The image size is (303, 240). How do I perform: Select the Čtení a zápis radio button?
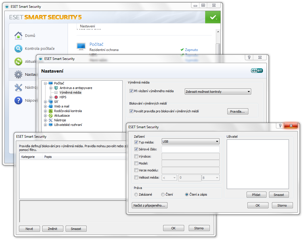187,194
